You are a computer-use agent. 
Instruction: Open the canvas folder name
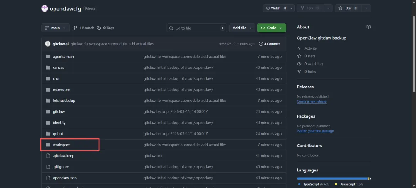pyautogui.click(x=59, y=68)
